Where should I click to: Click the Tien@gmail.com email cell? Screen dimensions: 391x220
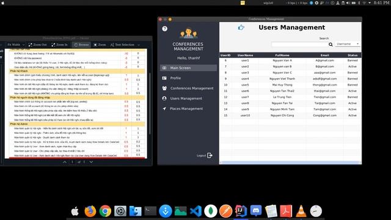click(x=324, y=97)
